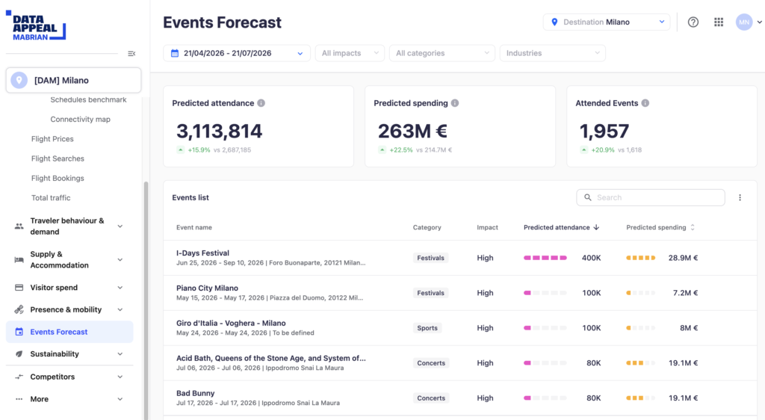Expand the Sustainability section
Viewport: 765px width, 420px height.
(120, 353)
